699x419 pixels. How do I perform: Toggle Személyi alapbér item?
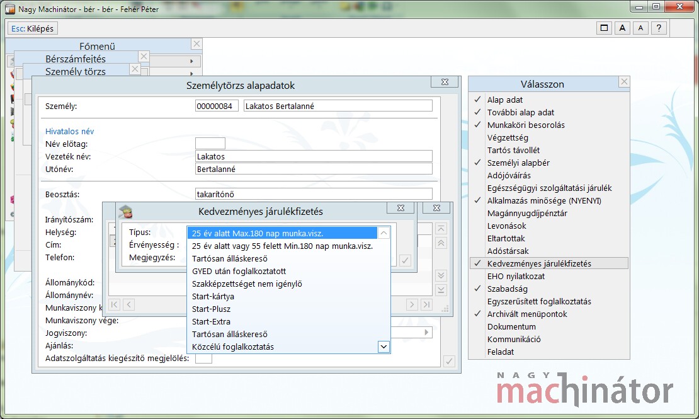548,163
